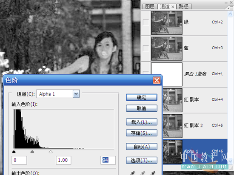This screenshot has width=234, height=175.
Task: Select the black point eyedropper
Action: click(132, 173)
